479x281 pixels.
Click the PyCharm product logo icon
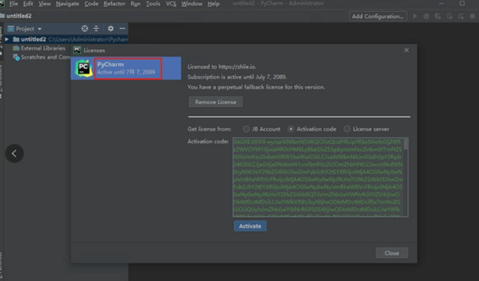[84, 68]
